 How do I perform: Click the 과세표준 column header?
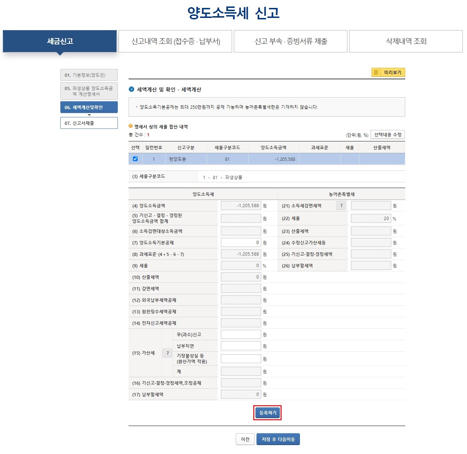(319, 148)
